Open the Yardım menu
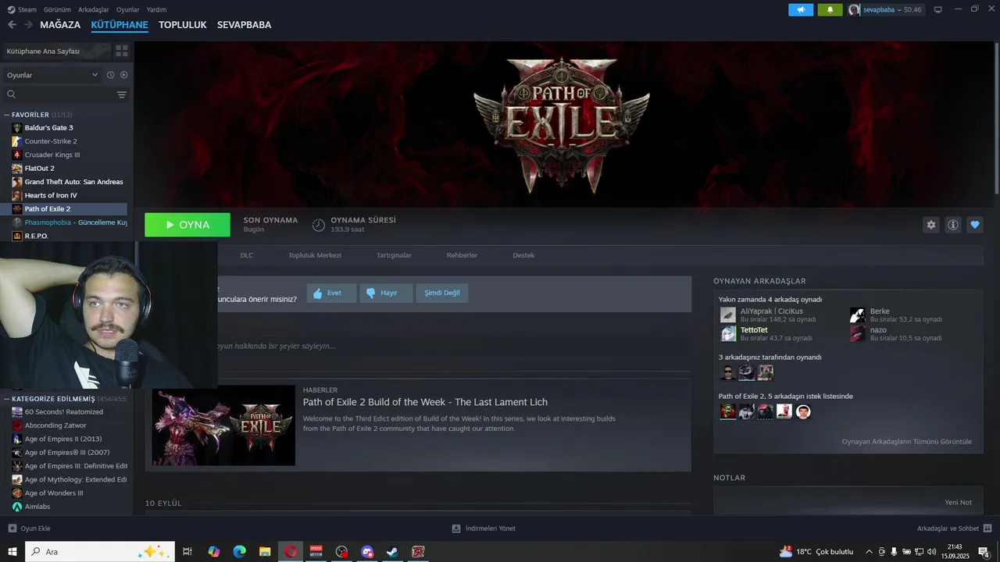Viewport: 1000px width, 562px height. pos(157,9)
